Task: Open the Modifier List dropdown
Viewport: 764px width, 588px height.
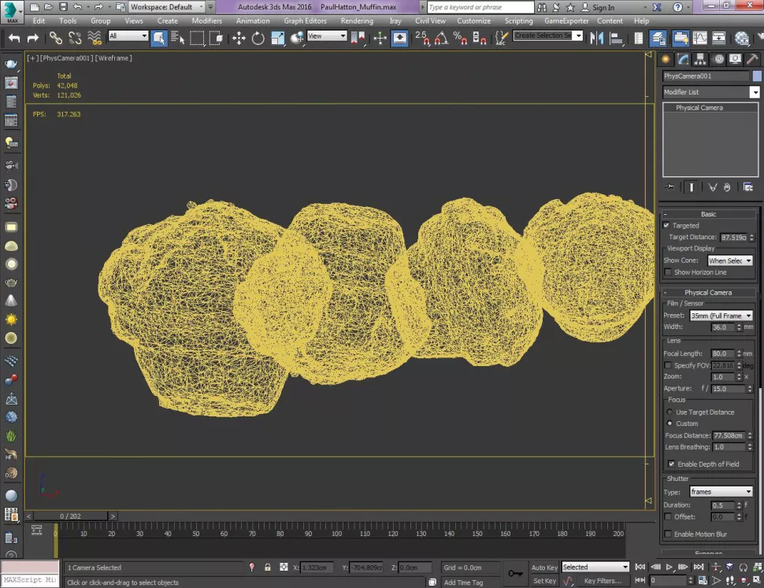Action: pos(710,92)
